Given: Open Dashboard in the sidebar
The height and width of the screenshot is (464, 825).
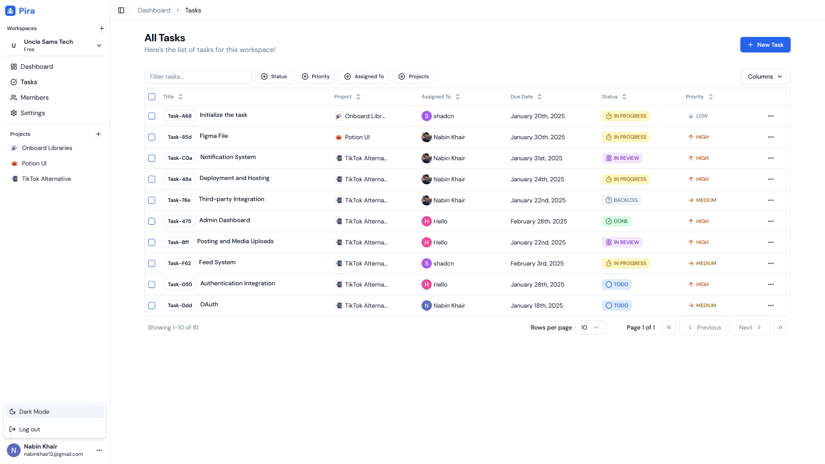Looking at the screenshot, I should [55, 67].
